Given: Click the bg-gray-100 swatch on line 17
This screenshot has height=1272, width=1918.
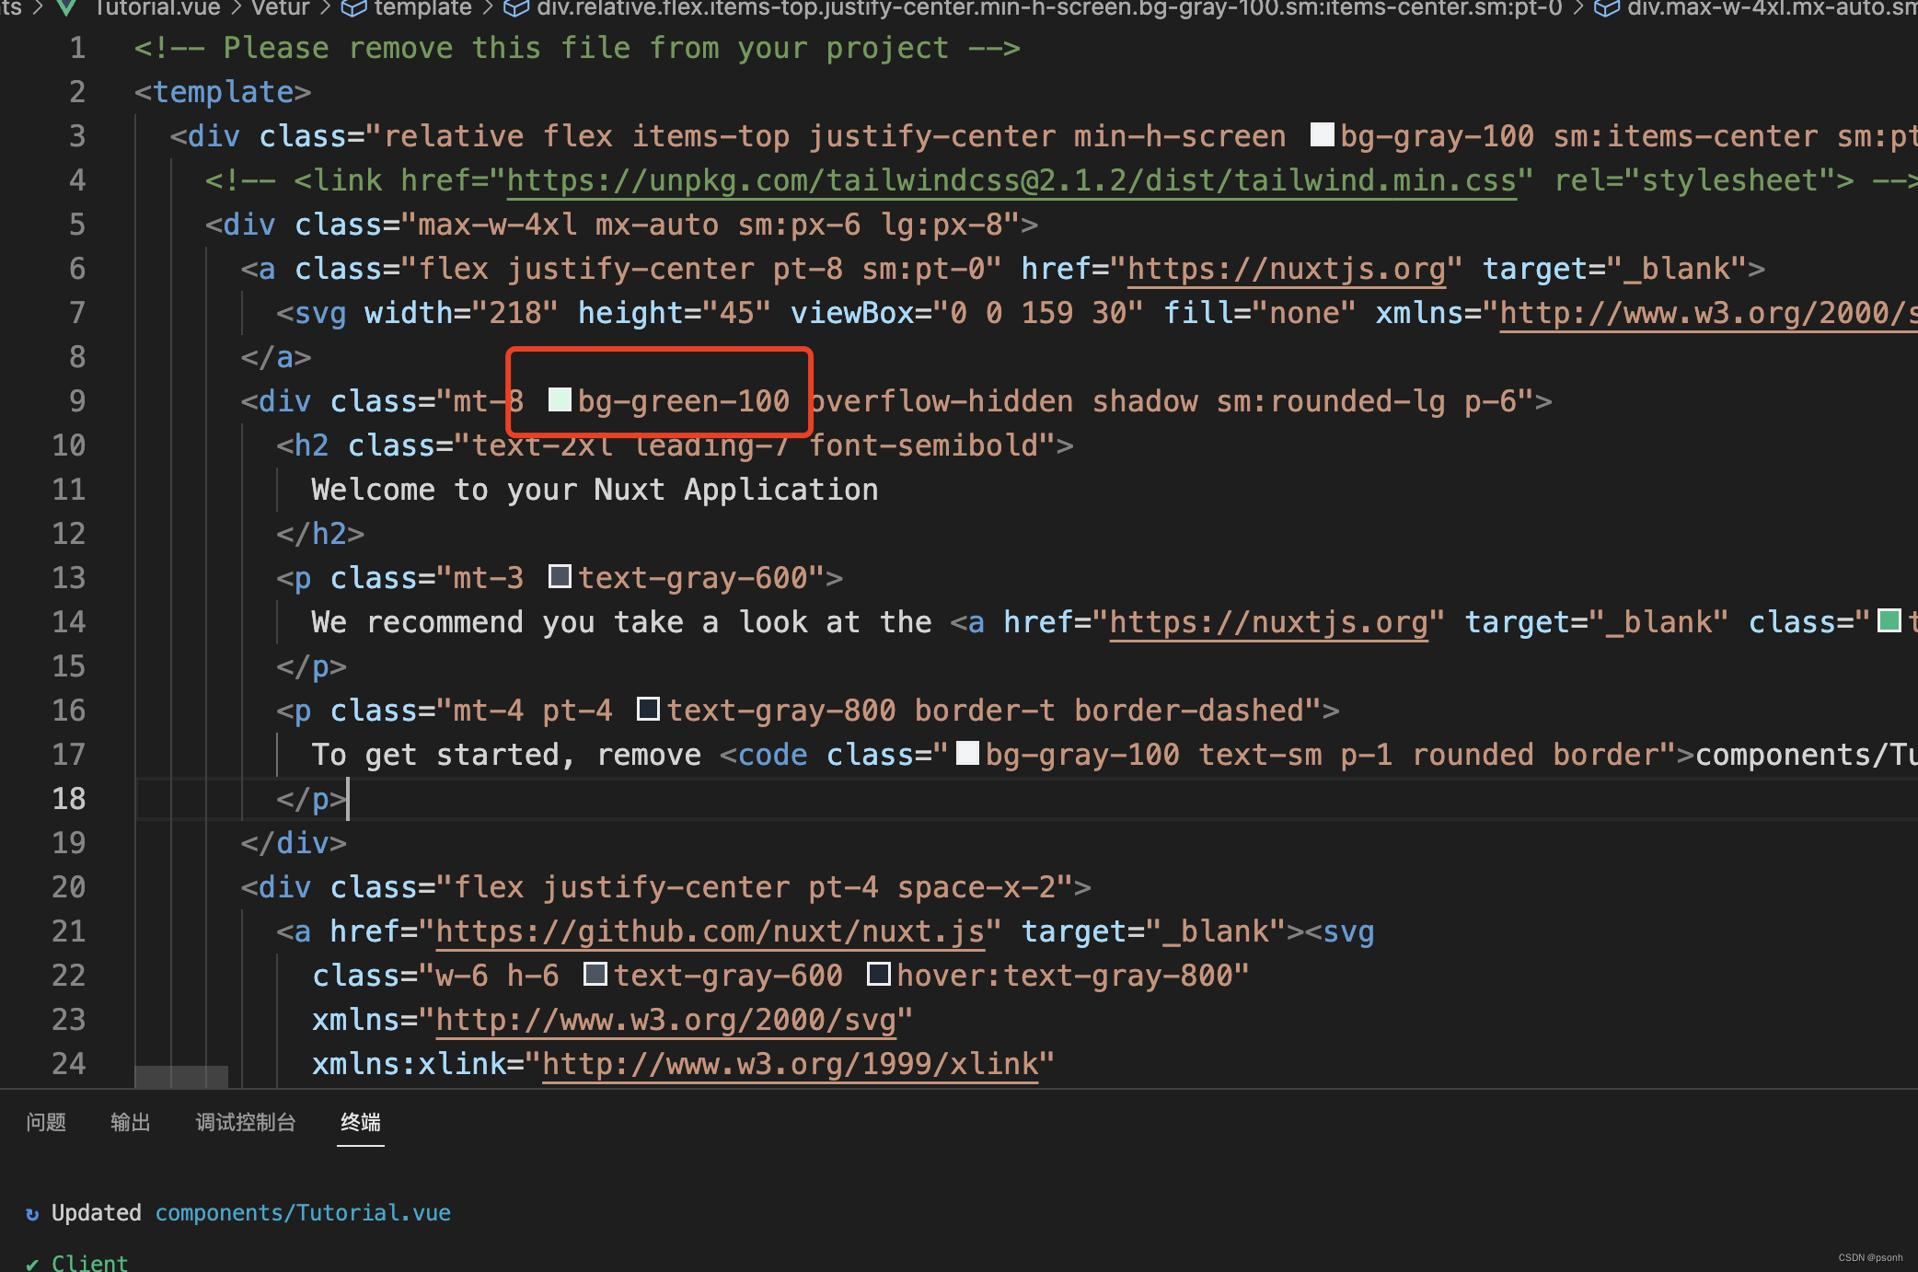Looking at the screenshot, I should click(967, 753).
